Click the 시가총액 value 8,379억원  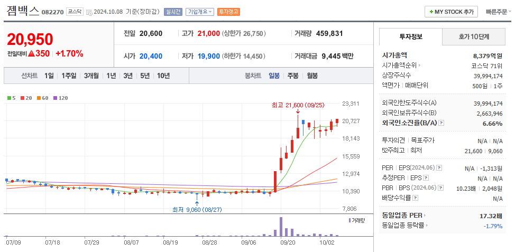pos(488,55)
